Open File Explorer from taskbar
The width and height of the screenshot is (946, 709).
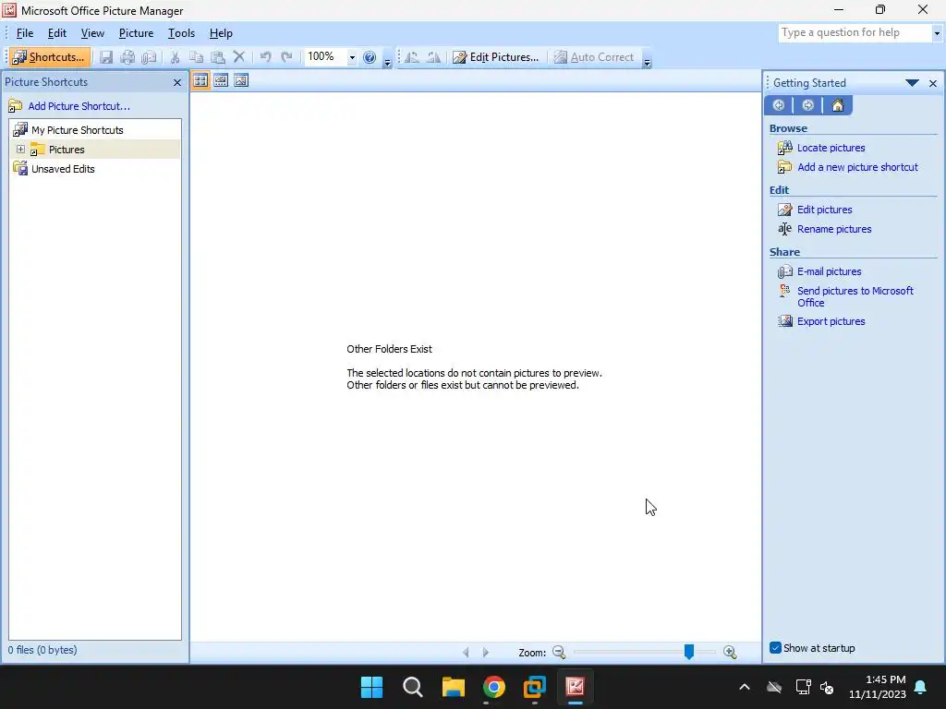pos(453,687)
